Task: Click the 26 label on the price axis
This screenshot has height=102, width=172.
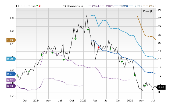Action: pos(160,18)
